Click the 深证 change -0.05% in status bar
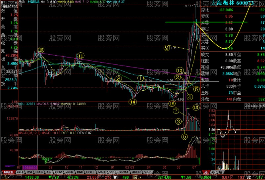Viewport: 265px width, 180px height. [x=205, y=177]
